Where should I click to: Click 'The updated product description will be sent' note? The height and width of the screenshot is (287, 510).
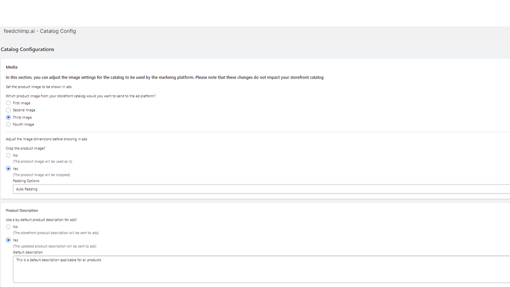(x=55, y=246)
